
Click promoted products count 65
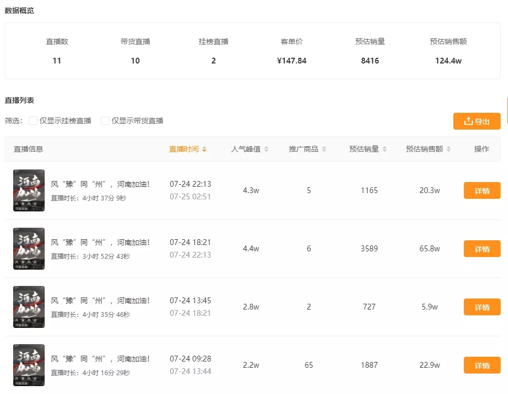click(x=309, y=365)
